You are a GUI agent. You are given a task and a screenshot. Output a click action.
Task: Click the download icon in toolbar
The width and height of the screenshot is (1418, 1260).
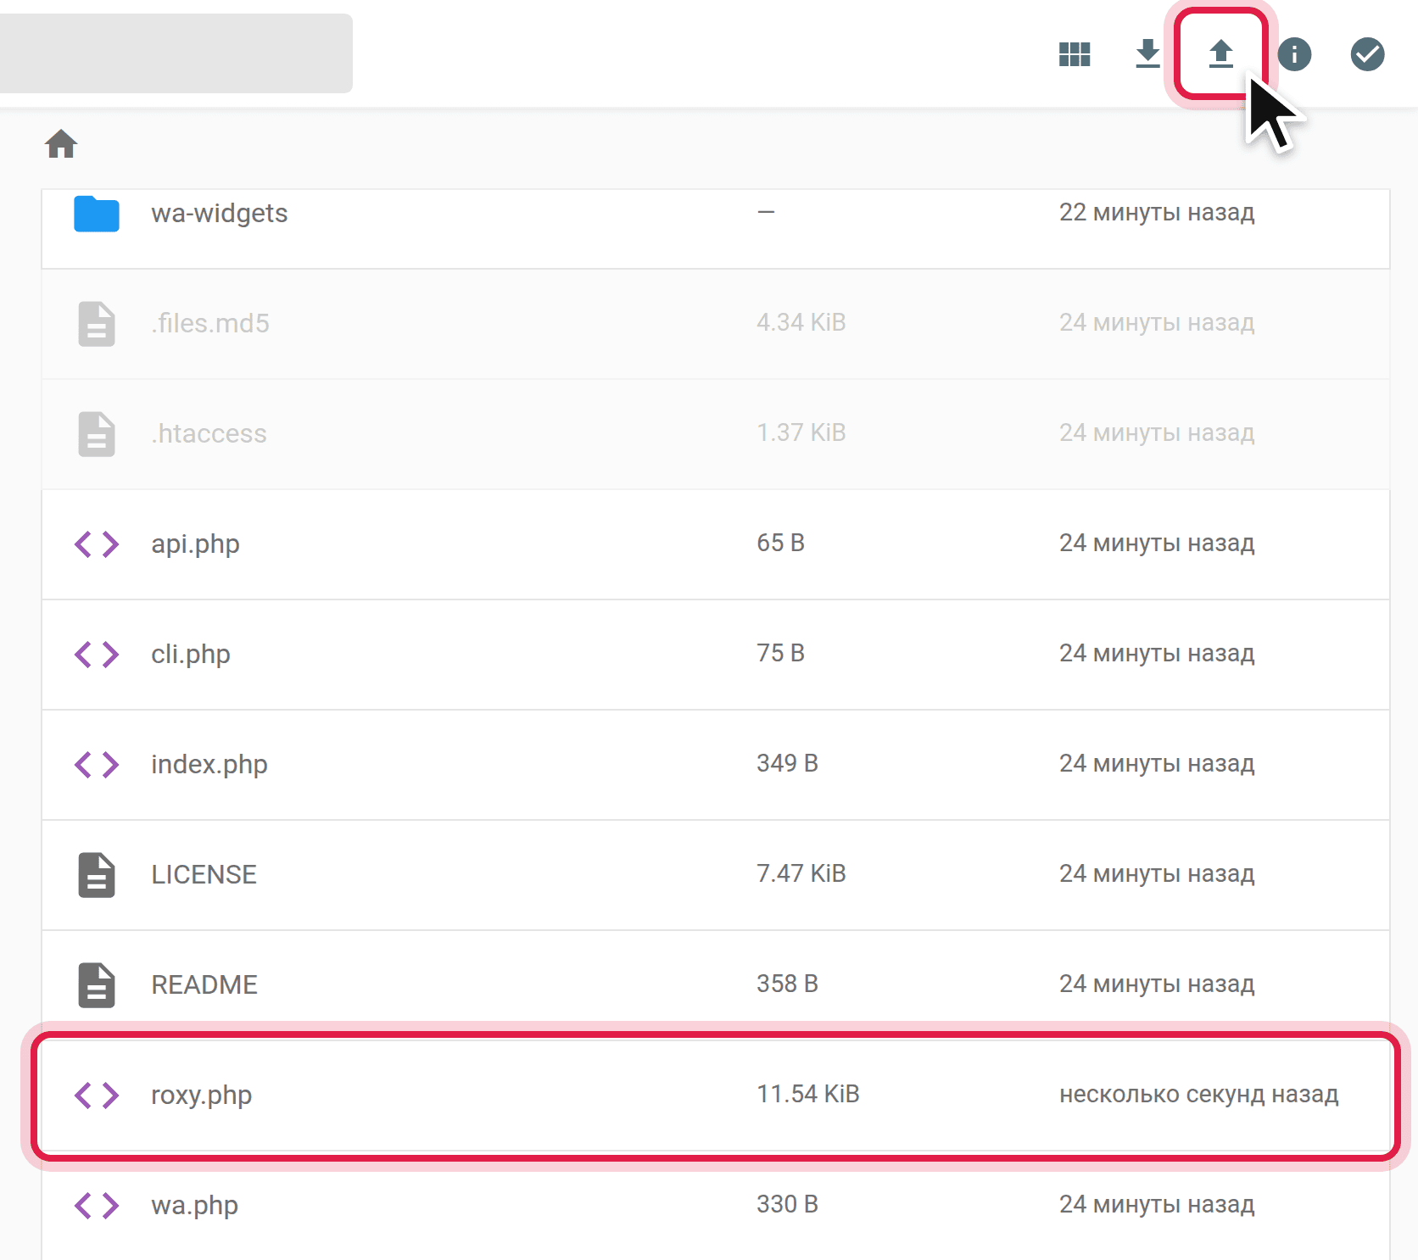pyautogui.click(x=1147, y=53)
